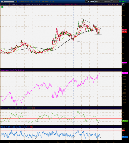Select the SimpleMovingAvg CLOSE 200 label
Viewport: 129px width, 143px height.
pyautogui.click(x=91, y=4)
